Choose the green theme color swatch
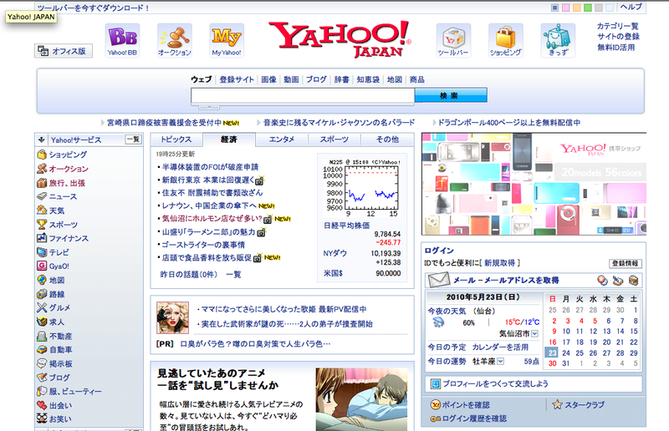 coord(588,8)
